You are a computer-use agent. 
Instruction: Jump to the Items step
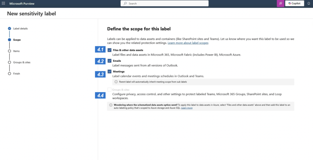pyautogui.click(x=17, y=51)
